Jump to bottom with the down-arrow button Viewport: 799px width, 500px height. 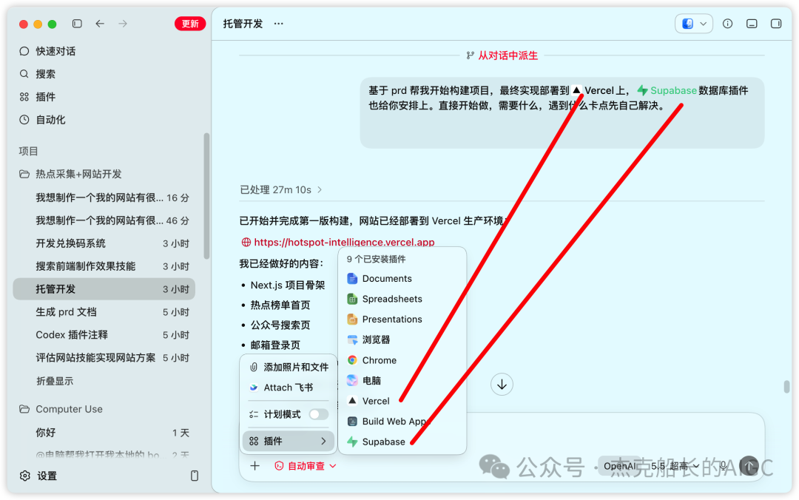(502, 385)
